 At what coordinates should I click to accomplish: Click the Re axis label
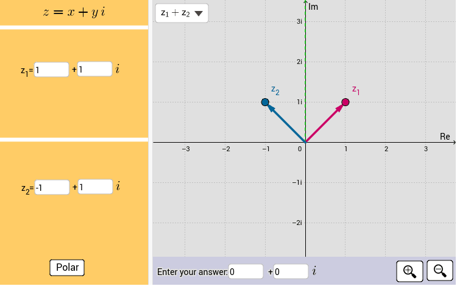(x=445, y=136)
